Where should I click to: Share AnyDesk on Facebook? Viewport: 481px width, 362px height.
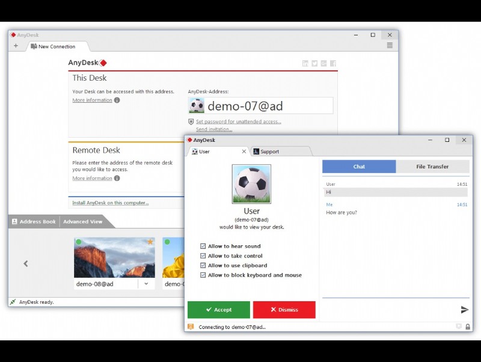click(333, 63)
